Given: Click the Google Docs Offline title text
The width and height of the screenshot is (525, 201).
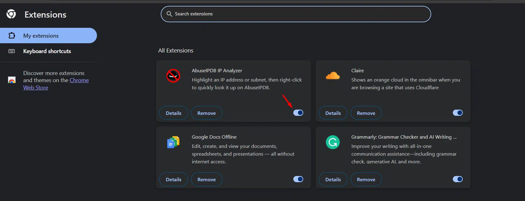Looking at the screenshot, I should tap(214, 137).
